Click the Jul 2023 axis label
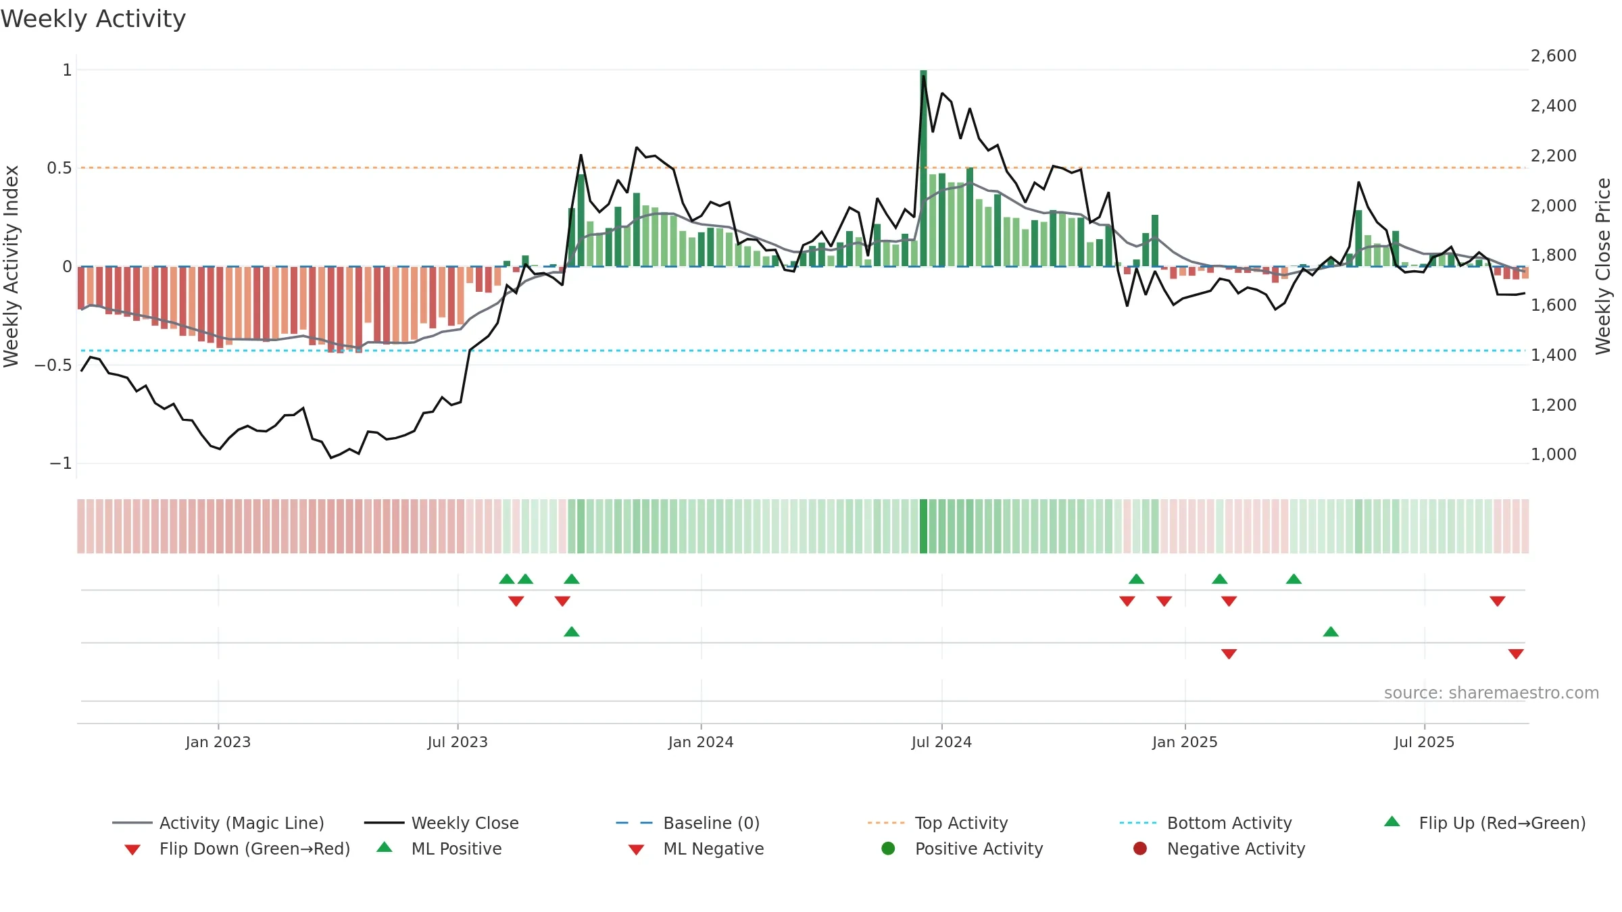This screenshot has height=912, width=1622. pos(458,742)
